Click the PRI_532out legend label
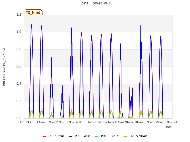This screenshot has height=142, width=190. 110,136
